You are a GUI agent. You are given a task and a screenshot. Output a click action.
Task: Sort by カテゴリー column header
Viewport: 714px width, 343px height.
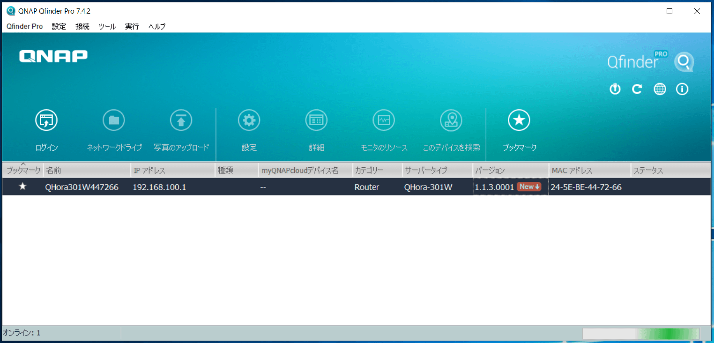pyautogui.click(x=377, y=171)
